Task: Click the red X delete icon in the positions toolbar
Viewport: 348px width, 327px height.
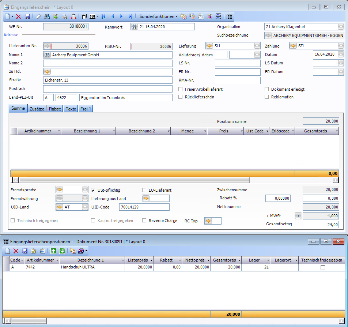Action: tap(16, 251)
